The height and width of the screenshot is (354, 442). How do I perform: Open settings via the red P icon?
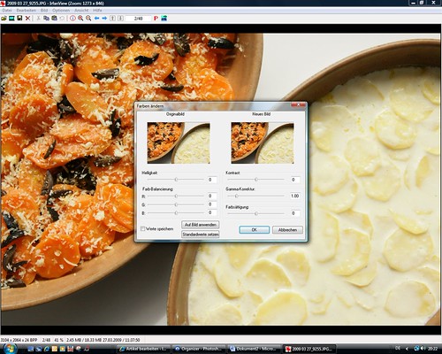[156, 19]
